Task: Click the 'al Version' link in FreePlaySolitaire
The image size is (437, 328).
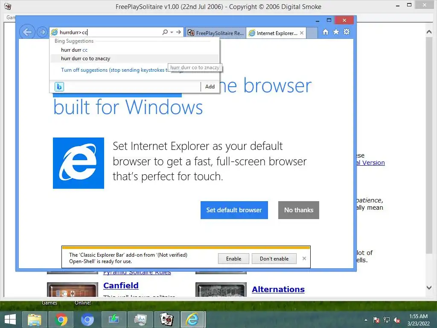Action: click(x=371, y=163)
